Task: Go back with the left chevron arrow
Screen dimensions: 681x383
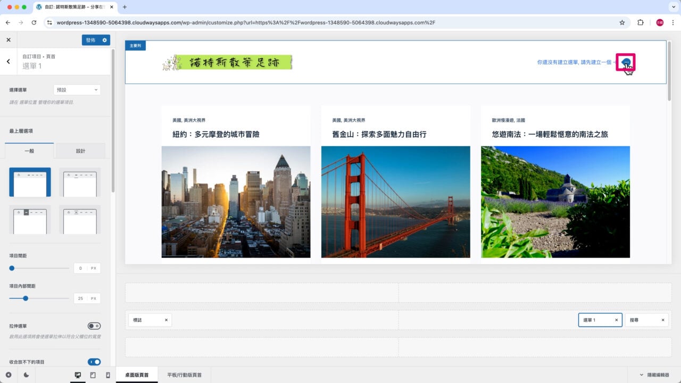Action: tap(9, 61)
